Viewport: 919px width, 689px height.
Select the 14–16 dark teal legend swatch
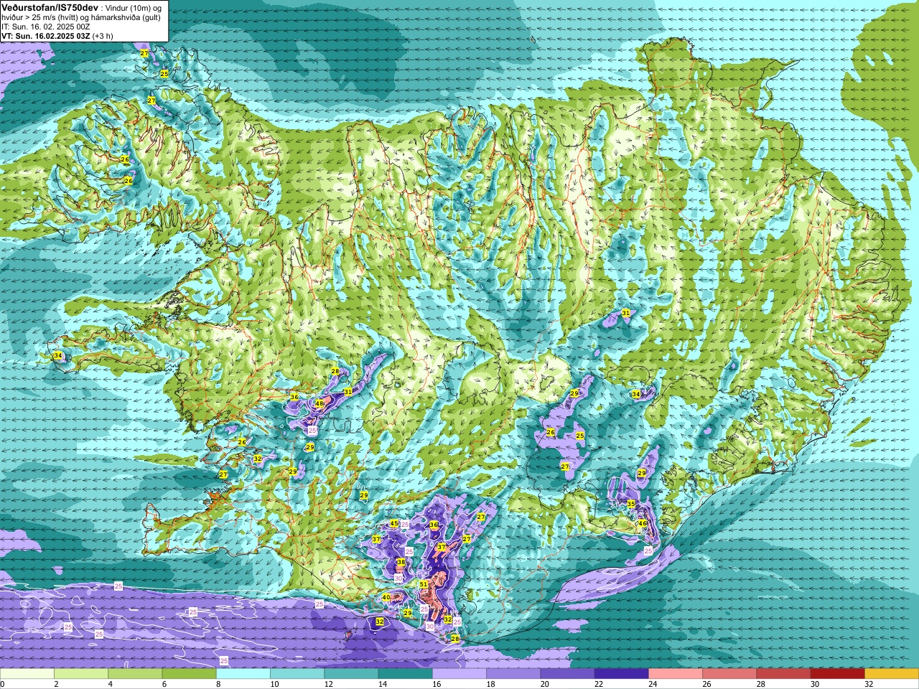pos(406,674)
